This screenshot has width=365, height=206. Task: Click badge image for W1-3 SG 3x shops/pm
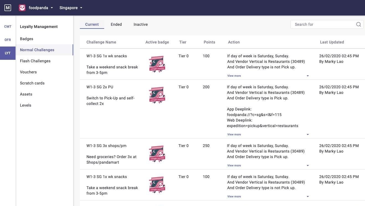pos(157,154)
